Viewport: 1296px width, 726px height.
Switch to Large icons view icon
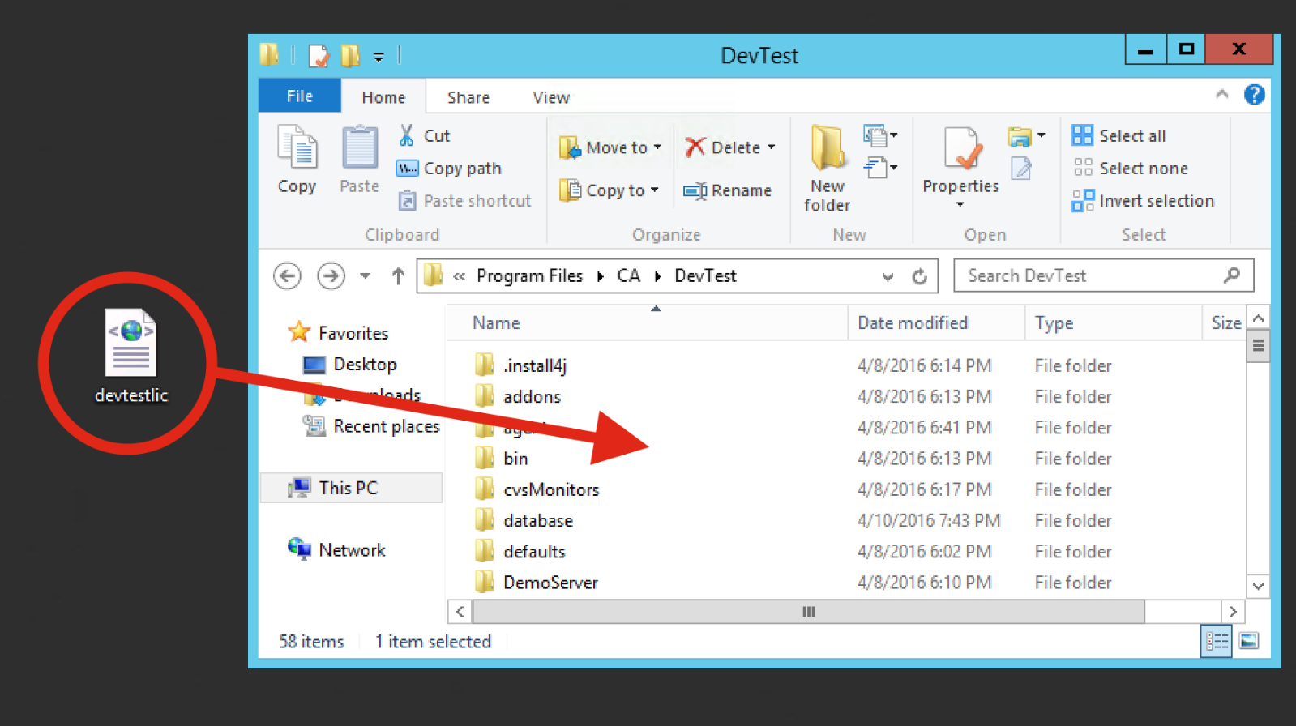1249,641
